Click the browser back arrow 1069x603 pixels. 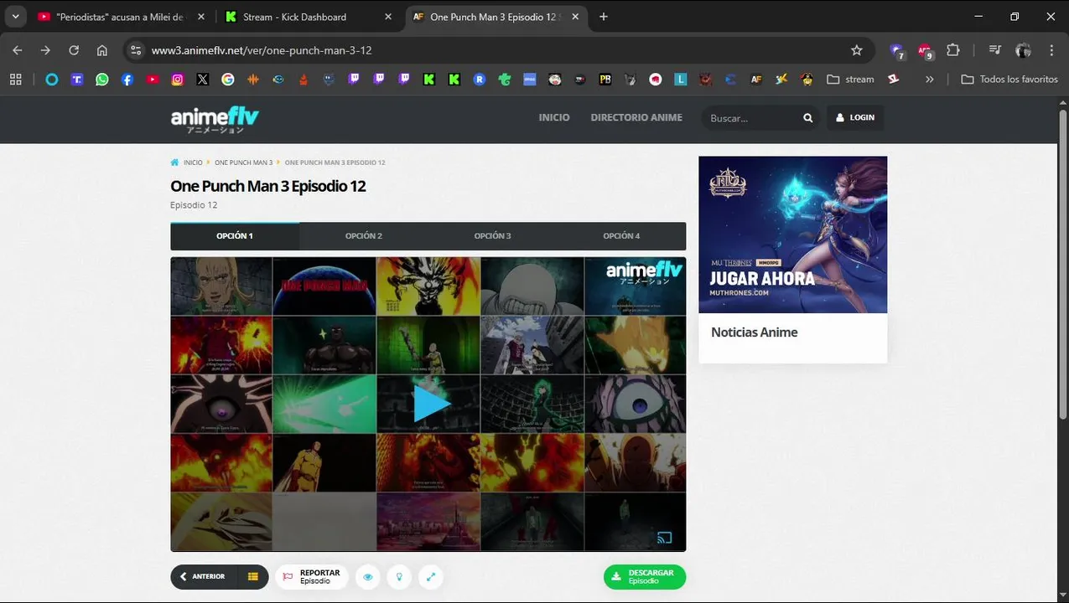pyautogui.click(x=18, y=50)
